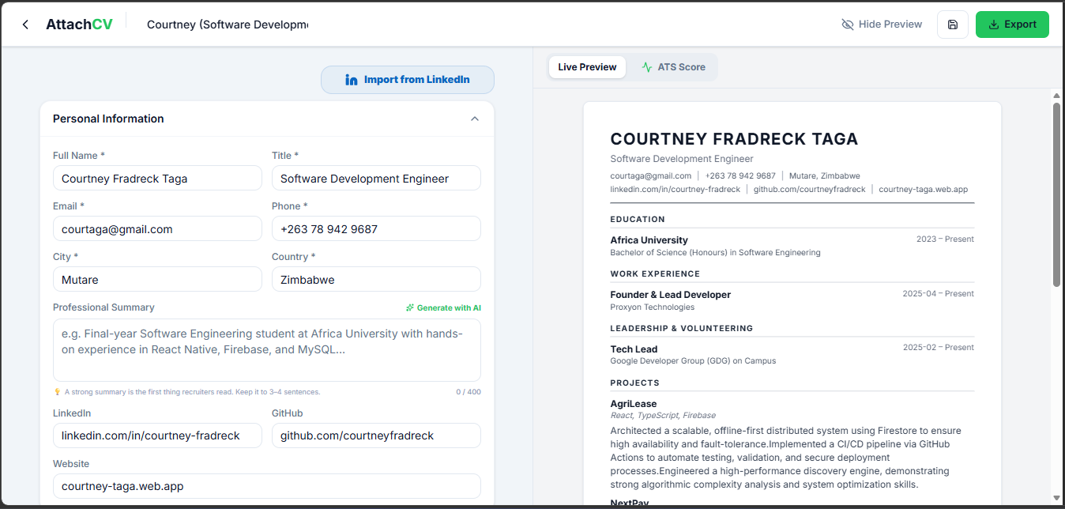Switch to the Live Preview tab
This screenshot has width=1065, height=509.
(x=587, y=67)
